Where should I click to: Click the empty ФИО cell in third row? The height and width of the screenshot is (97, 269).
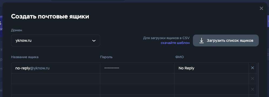pyautogui.click(x=211, y=89)
